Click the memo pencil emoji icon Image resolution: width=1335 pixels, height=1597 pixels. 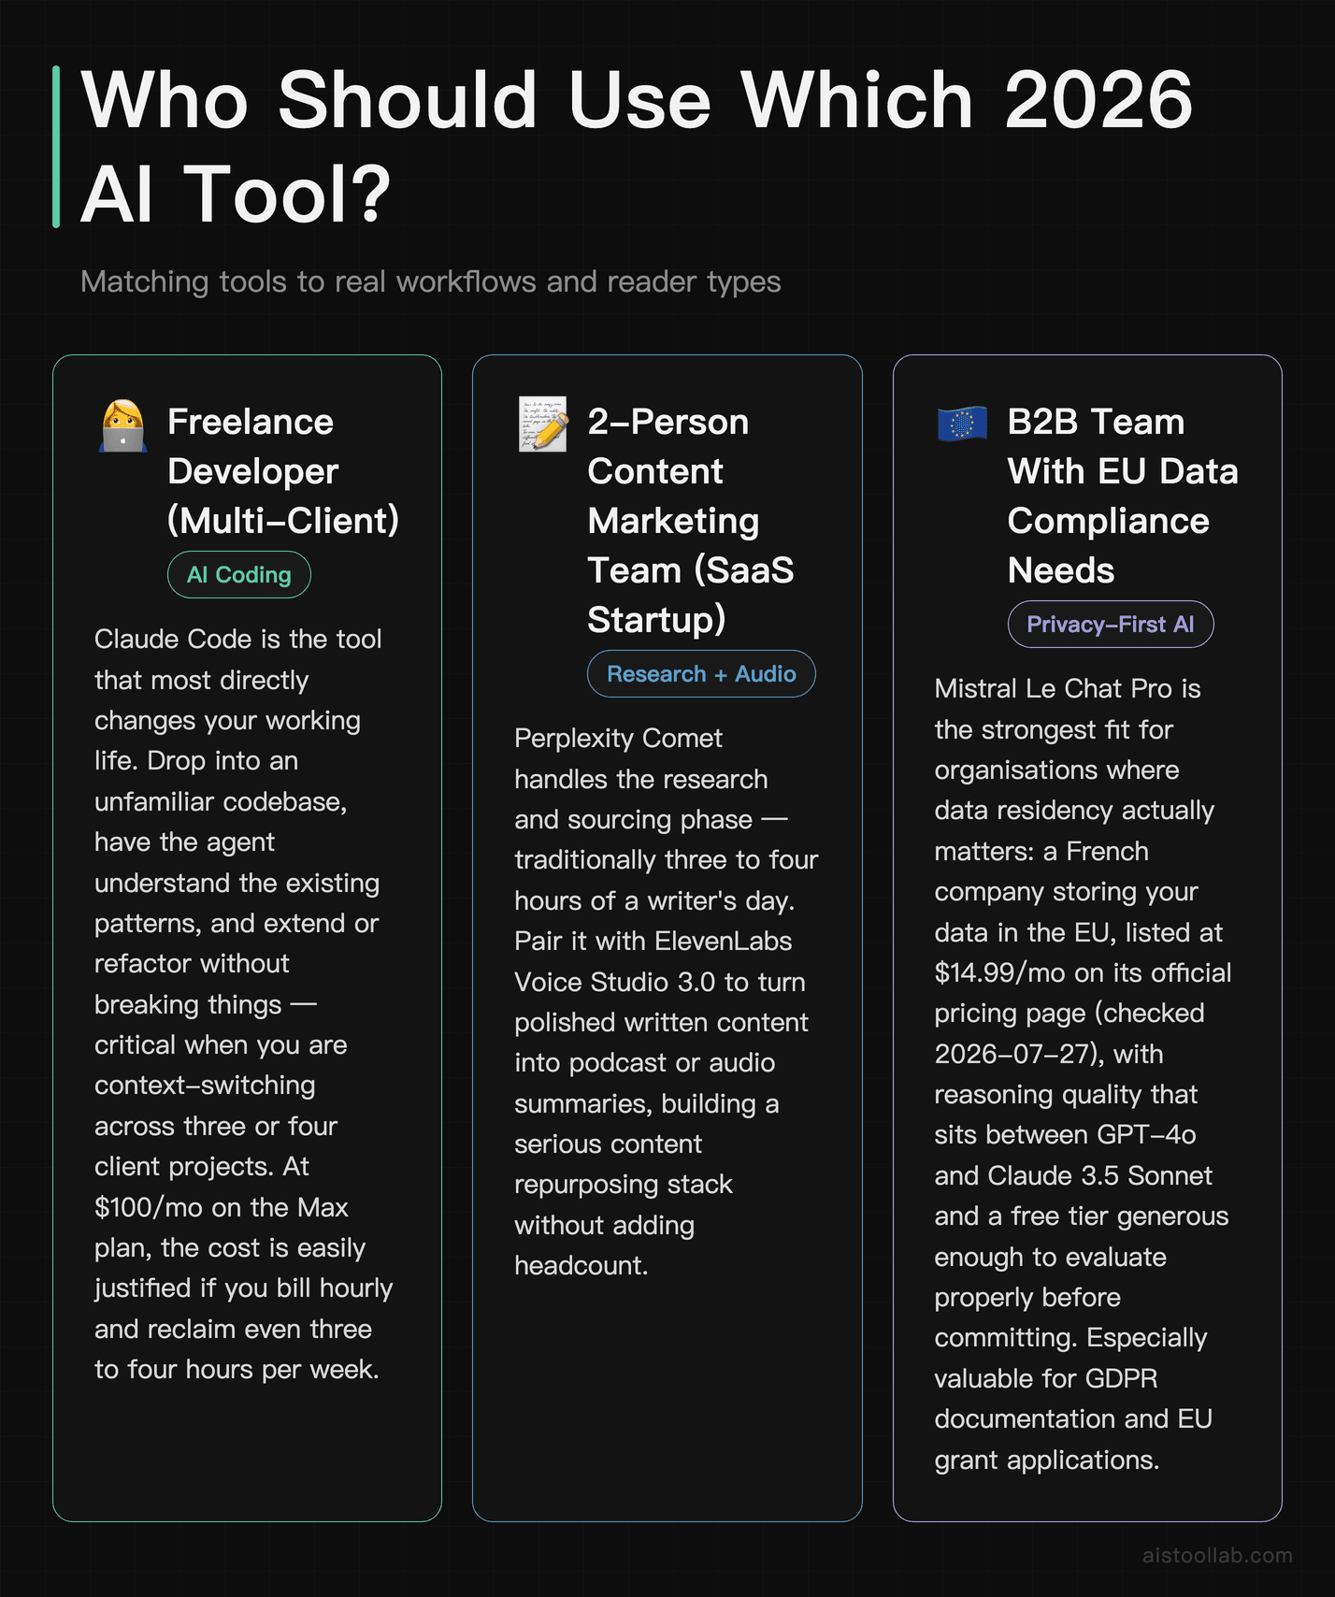(543, 424)
